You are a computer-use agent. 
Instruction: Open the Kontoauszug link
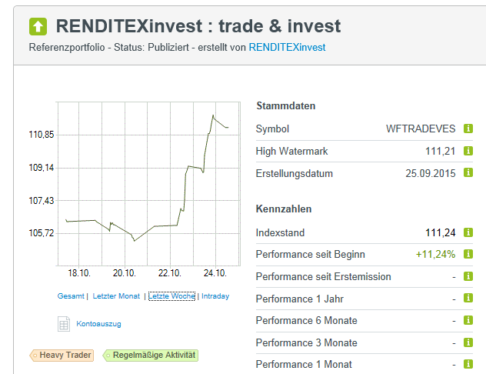coord(98,324)
